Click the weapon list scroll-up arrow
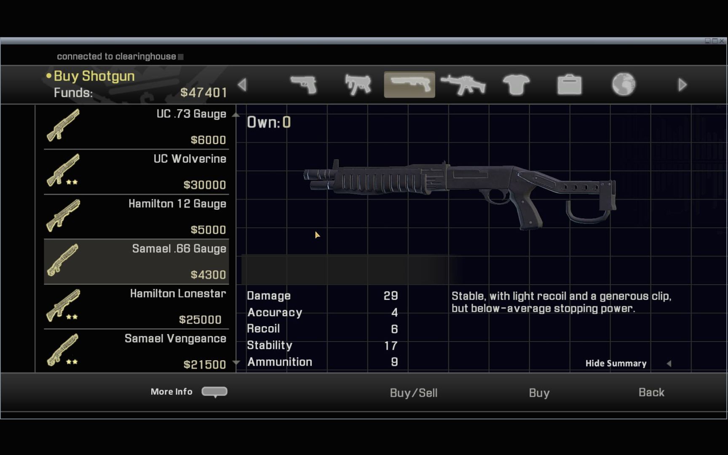Viewport: 728px width, 455px height. click(236, 115)
